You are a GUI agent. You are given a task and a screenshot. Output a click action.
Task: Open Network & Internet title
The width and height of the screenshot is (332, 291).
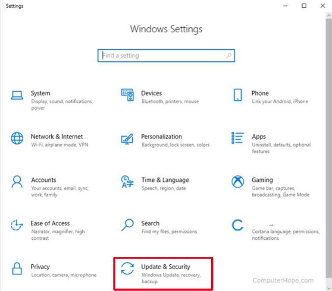click(57, 136)
